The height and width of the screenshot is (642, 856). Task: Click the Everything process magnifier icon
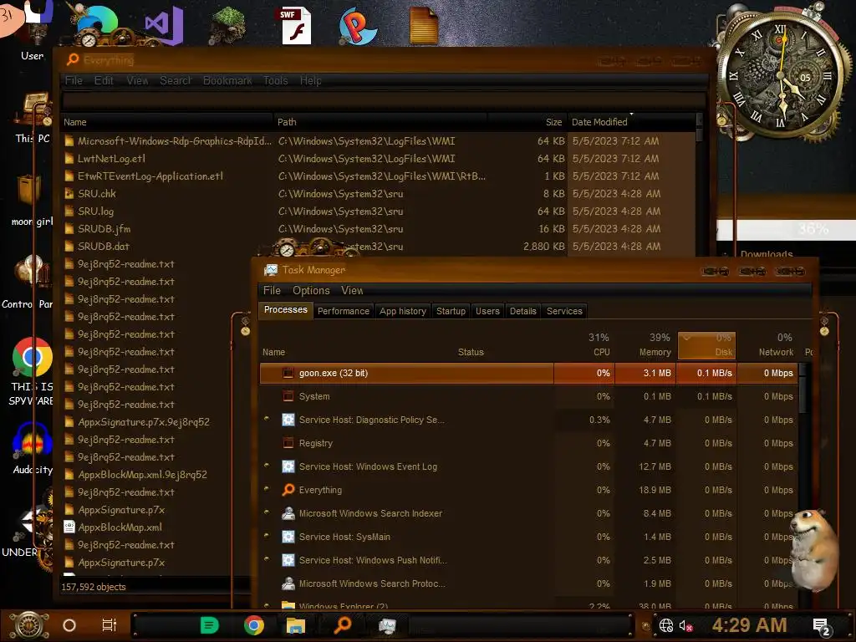(x=288, y=490)
